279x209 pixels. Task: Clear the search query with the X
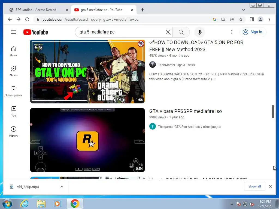(168, 32)
